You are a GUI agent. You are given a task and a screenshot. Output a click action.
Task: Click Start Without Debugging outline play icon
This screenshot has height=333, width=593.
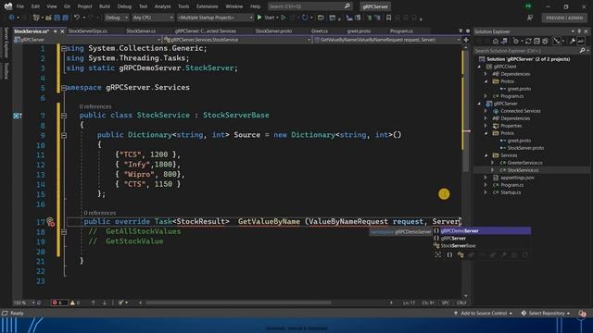pos(284,18)
